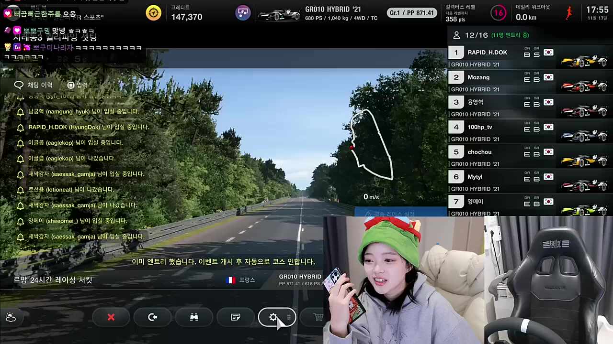Click the Daily Workout runner icon
Screen dimensions: 613x344
pos(569,13)
